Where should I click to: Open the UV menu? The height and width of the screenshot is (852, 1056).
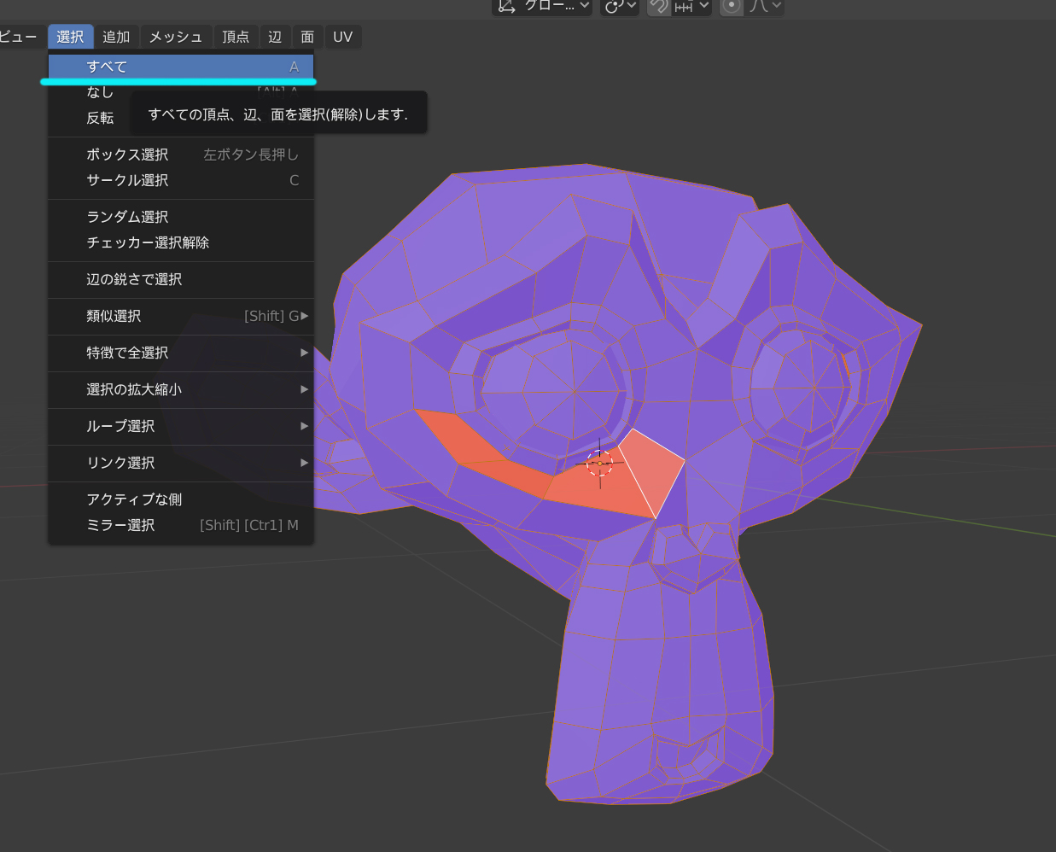[x=342, y=37]
